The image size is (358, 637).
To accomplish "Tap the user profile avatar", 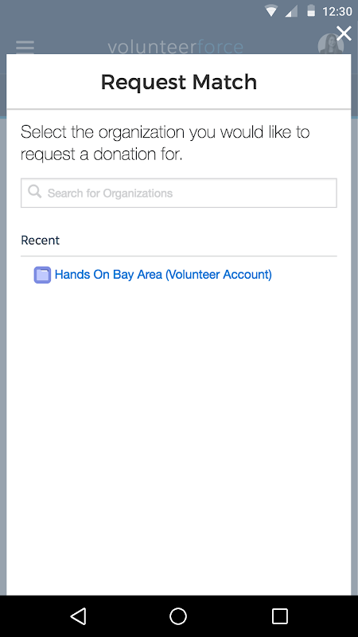I will tap(331, 44).
